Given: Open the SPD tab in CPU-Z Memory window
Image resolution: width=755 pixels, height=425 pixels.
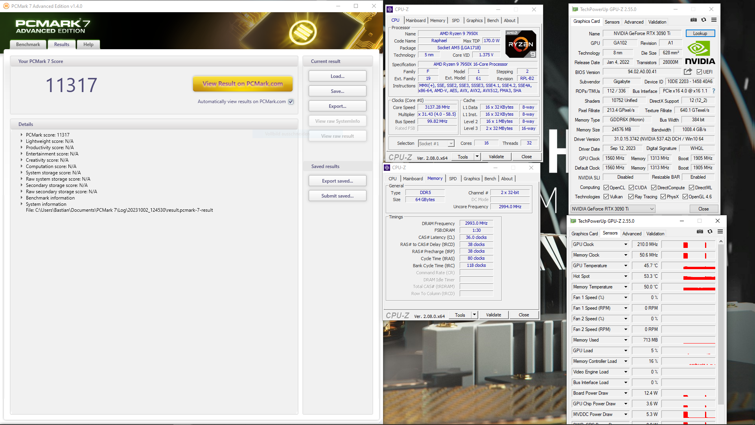Looking at the screenshot, I should coord(453,179).
